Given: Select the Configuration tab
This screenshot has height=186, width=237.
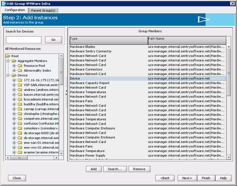Looking at the screenshot, I should click(x=15, y=10).
